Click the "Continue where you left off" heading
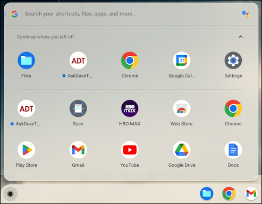Screen dimensions: 262x204 (45, 37)
